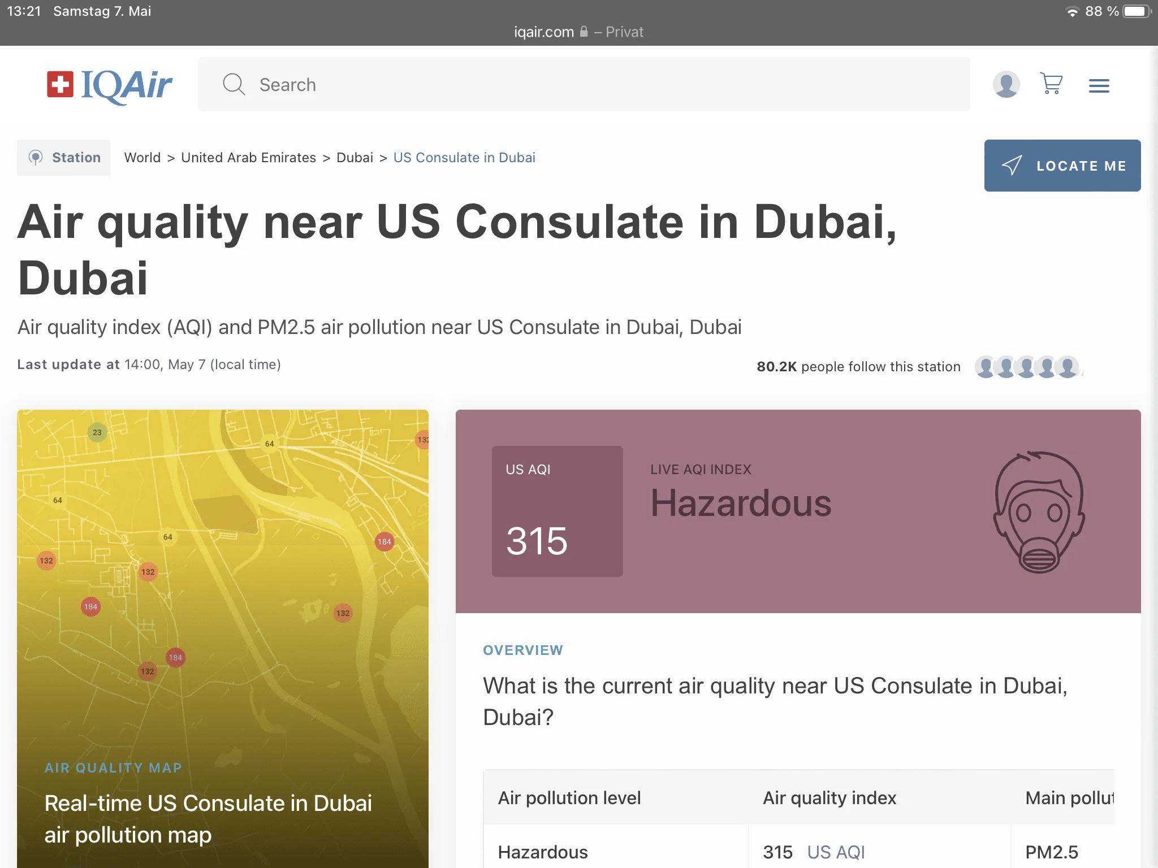
Task: Open the hamburger menu
Action: coord(1099,86)
